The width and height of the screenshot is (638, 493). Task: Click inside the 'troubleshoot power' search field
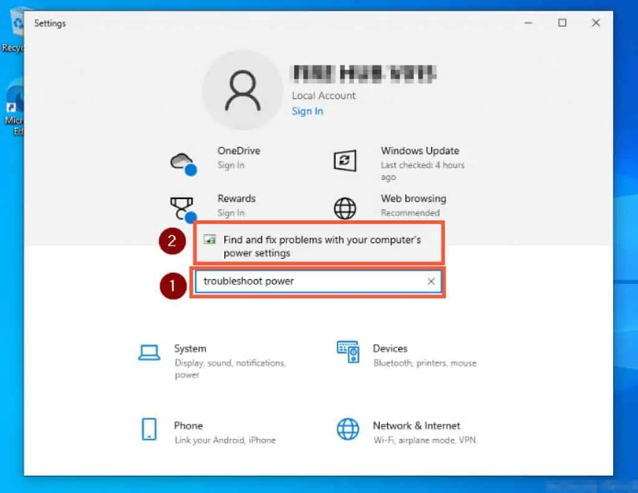(x=312, y=281)
